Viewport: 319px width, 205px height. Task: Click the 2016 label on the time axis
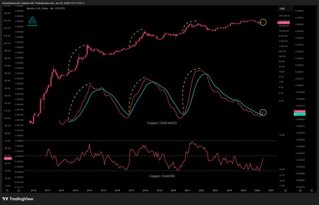pyautogui.click(x=117, y=190)
